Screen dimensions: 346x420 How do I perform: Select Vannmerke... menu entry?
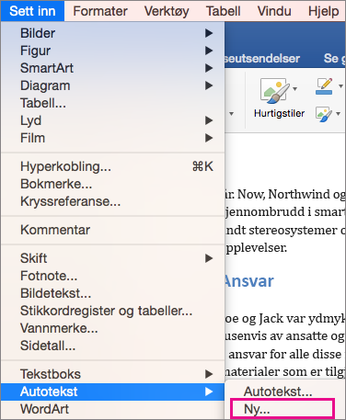[x=112, y=328]
